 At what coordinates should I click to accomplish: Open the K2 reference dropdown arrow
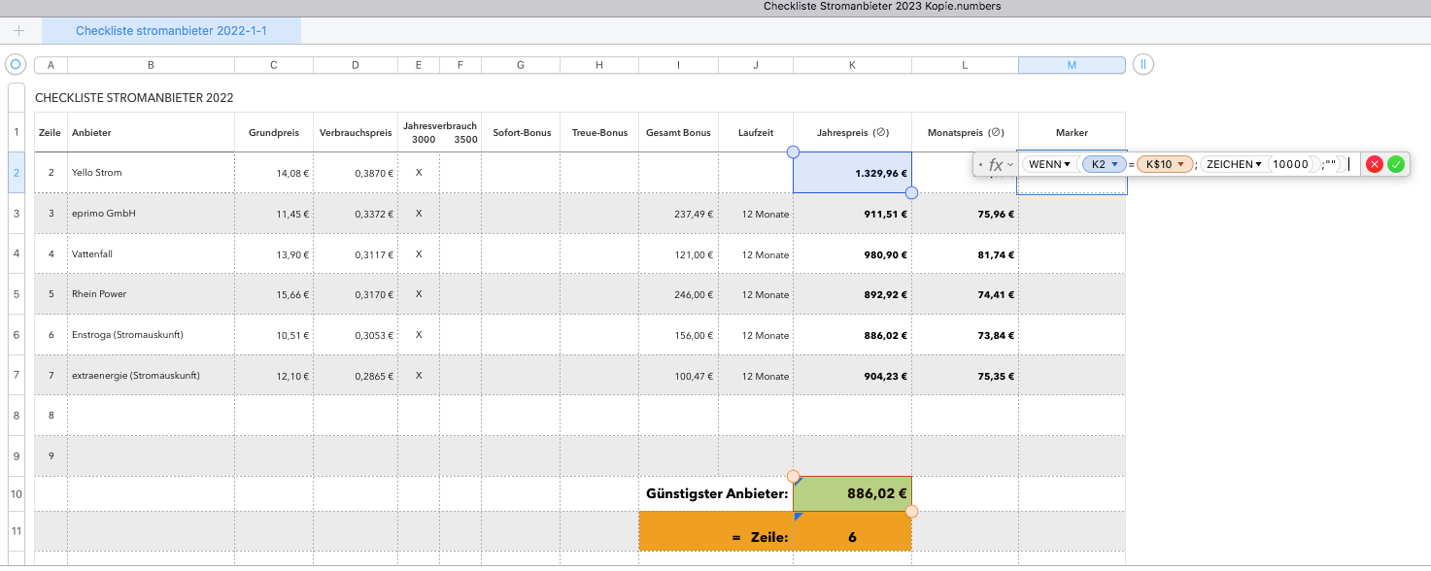(x=1115, y=164)
